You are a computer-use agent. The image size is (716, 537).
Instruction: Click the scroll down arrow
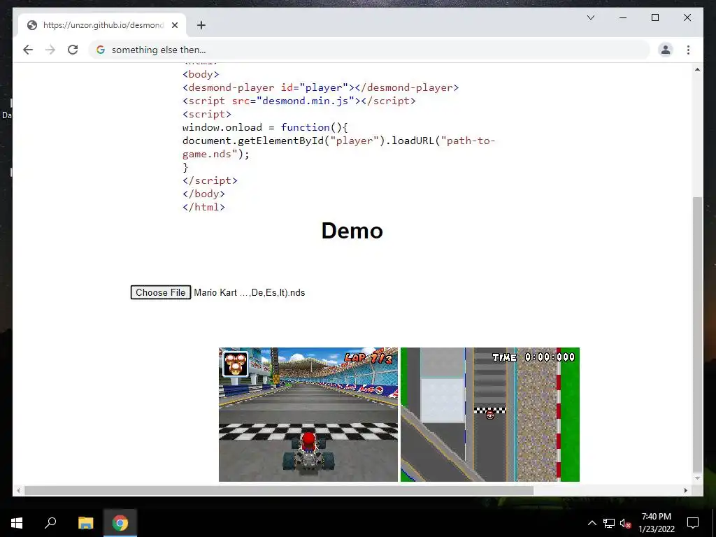[697, 478]
